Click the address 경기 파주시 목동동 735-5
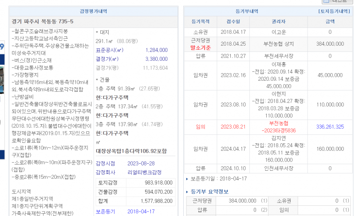This screenshot has height=216, width=355. pyautogui.click(x=43, y=21)
